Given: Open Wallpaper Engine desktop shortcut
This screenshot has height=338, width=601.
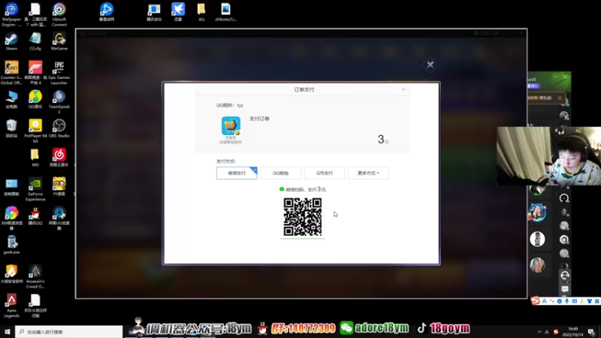Looking at the screenshot, I should coord(11,14).
